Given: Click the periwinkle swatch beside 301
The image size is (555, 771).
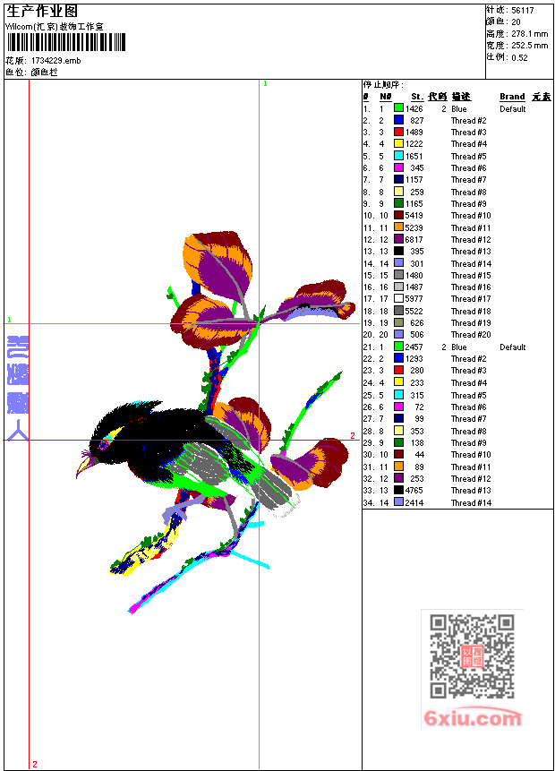Looking at the screenshot, I should pos(398,263).
